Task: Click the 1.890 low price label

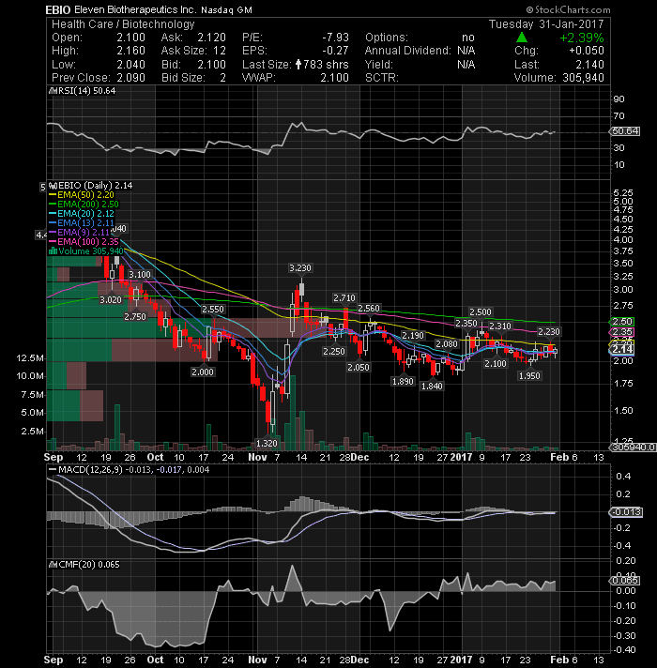Action: pyautogui.click(x=403, y=382)
